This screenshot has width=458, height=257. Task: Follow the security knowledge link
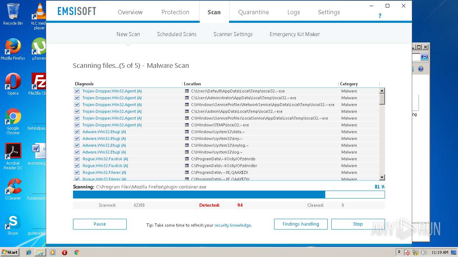tap(233, 225)
